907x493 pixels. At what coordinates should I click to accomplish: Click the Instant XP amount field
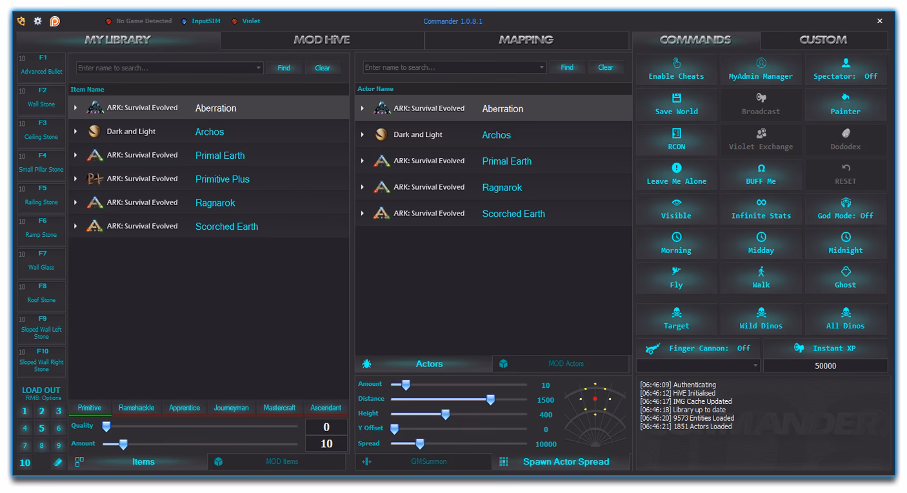pos(825,365)
